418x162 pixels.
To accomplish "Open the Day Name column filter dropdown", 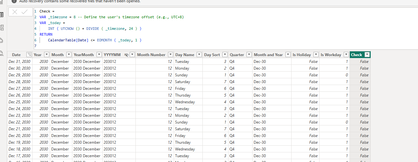I will click(199, 55).
